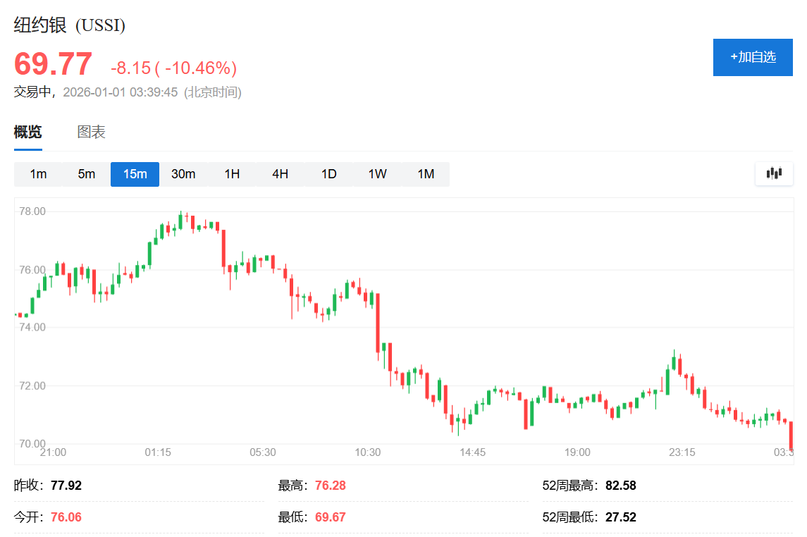This screenshot has height=537, width=807.
Task: Click the large red candle near 10:30
Action: click(x=378, y=322)
